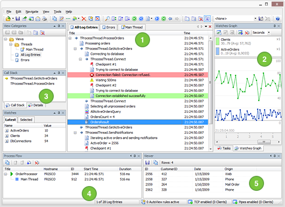Click the print icon in main toolbar

45,18
